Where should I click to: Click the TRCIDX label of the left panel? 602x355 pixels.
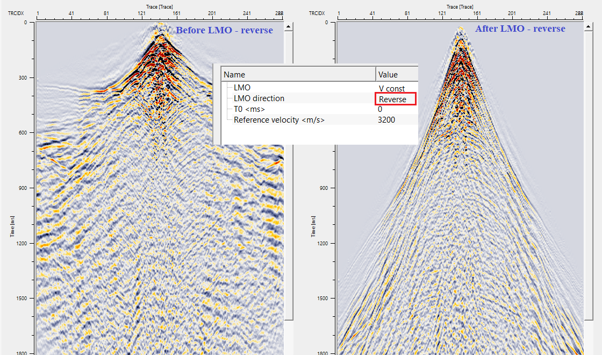click(17, 12)
